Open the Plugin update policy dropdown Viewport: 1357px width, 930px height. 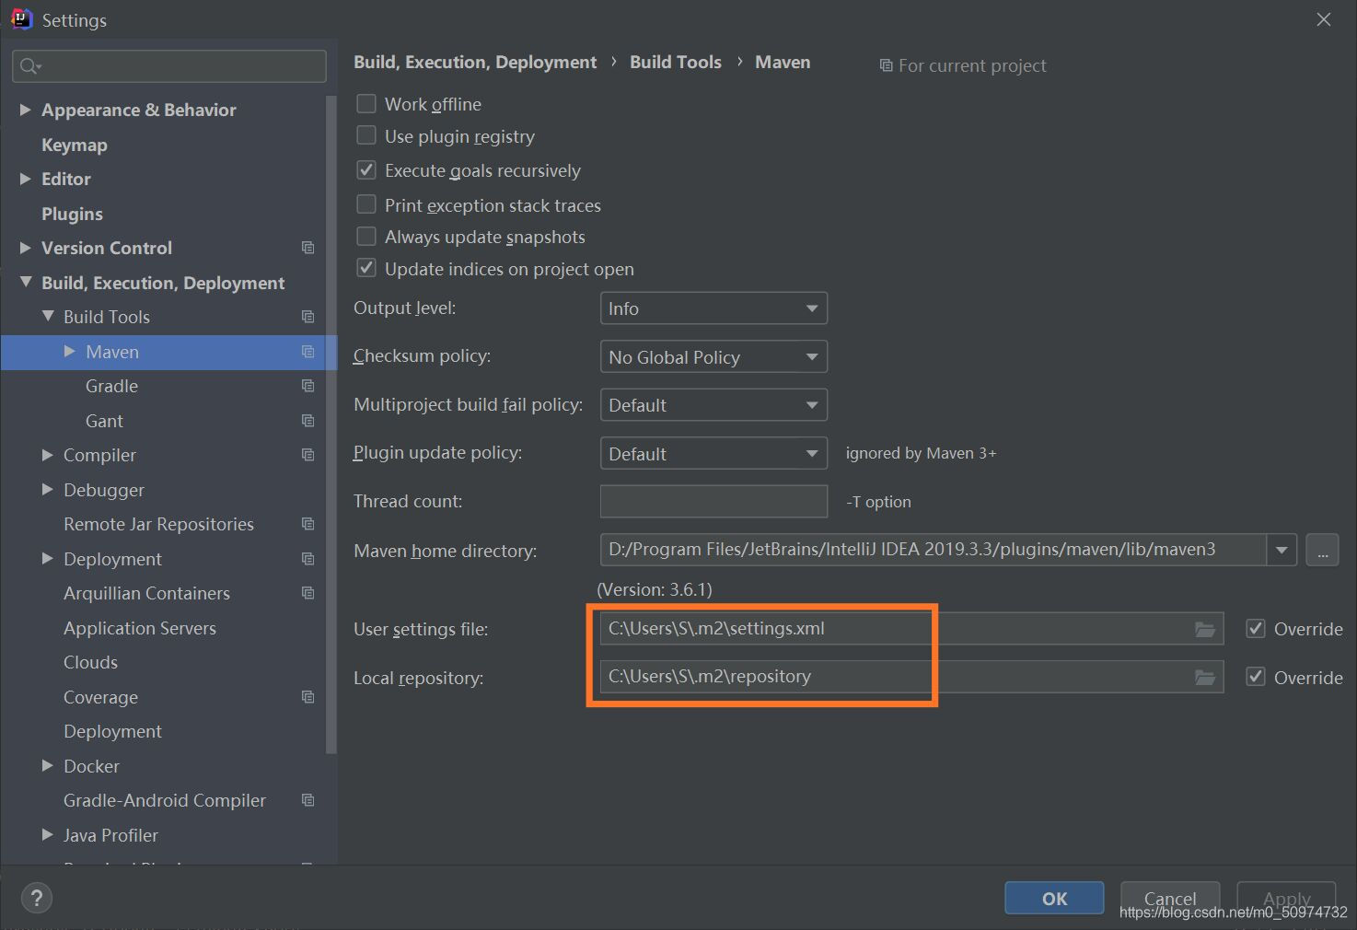pos(713,453)
